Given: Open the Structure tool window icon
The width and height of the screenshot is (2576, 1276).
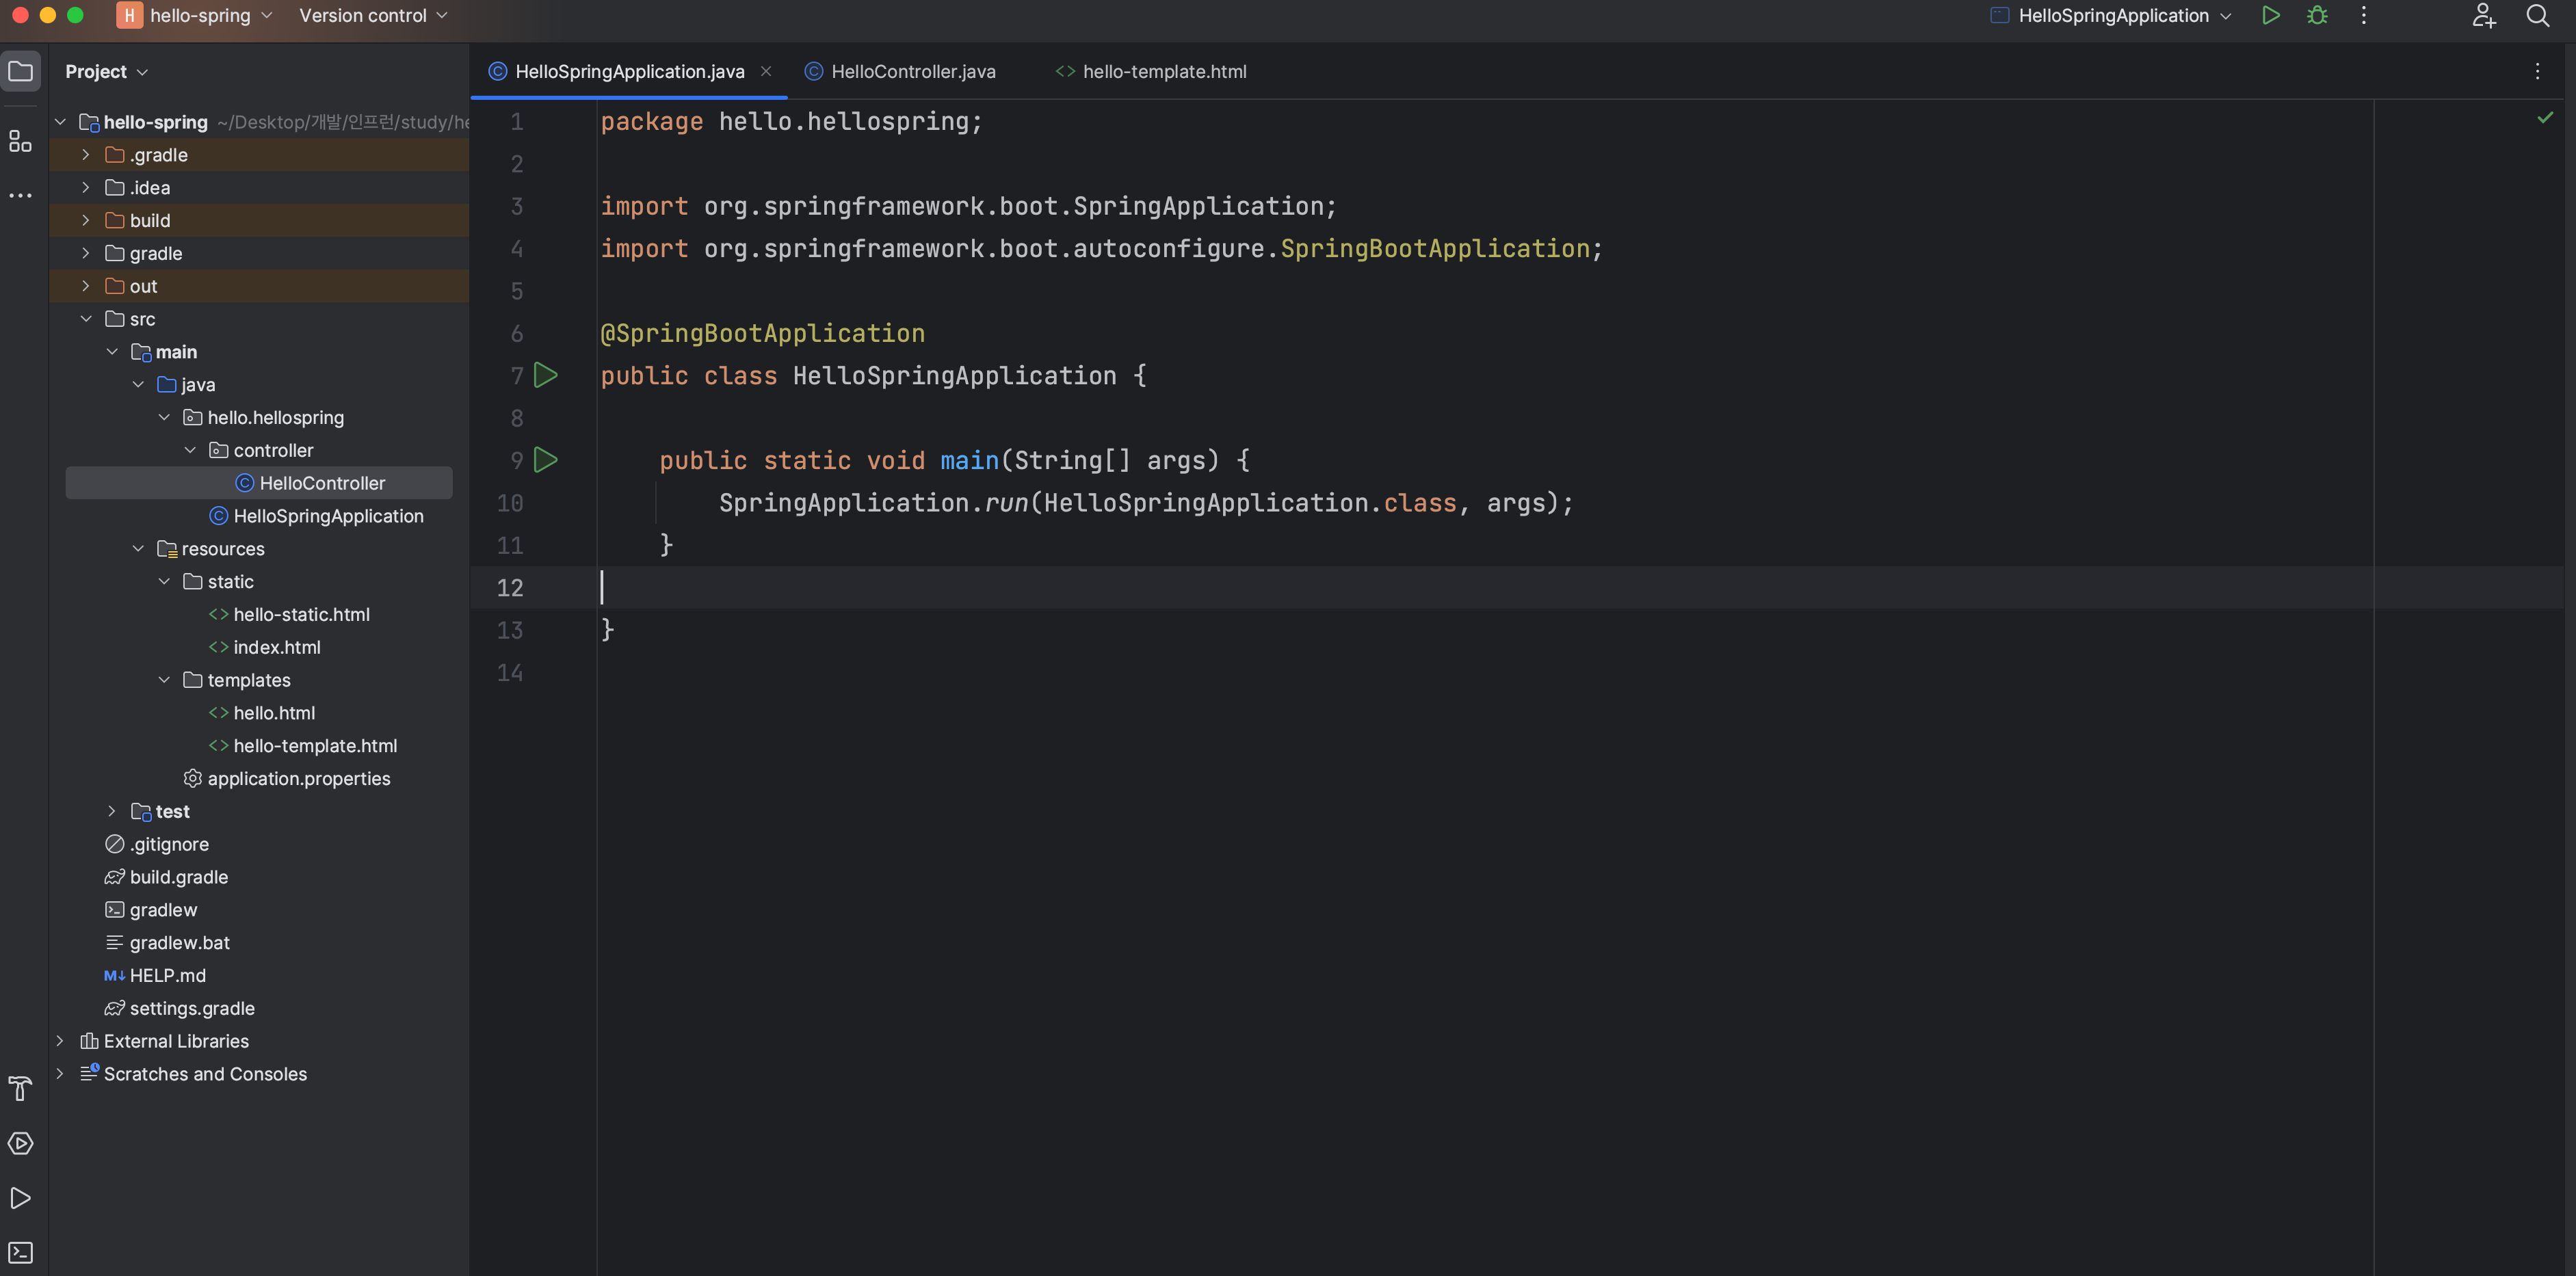Looking at the screenshot, I should 20,142.
